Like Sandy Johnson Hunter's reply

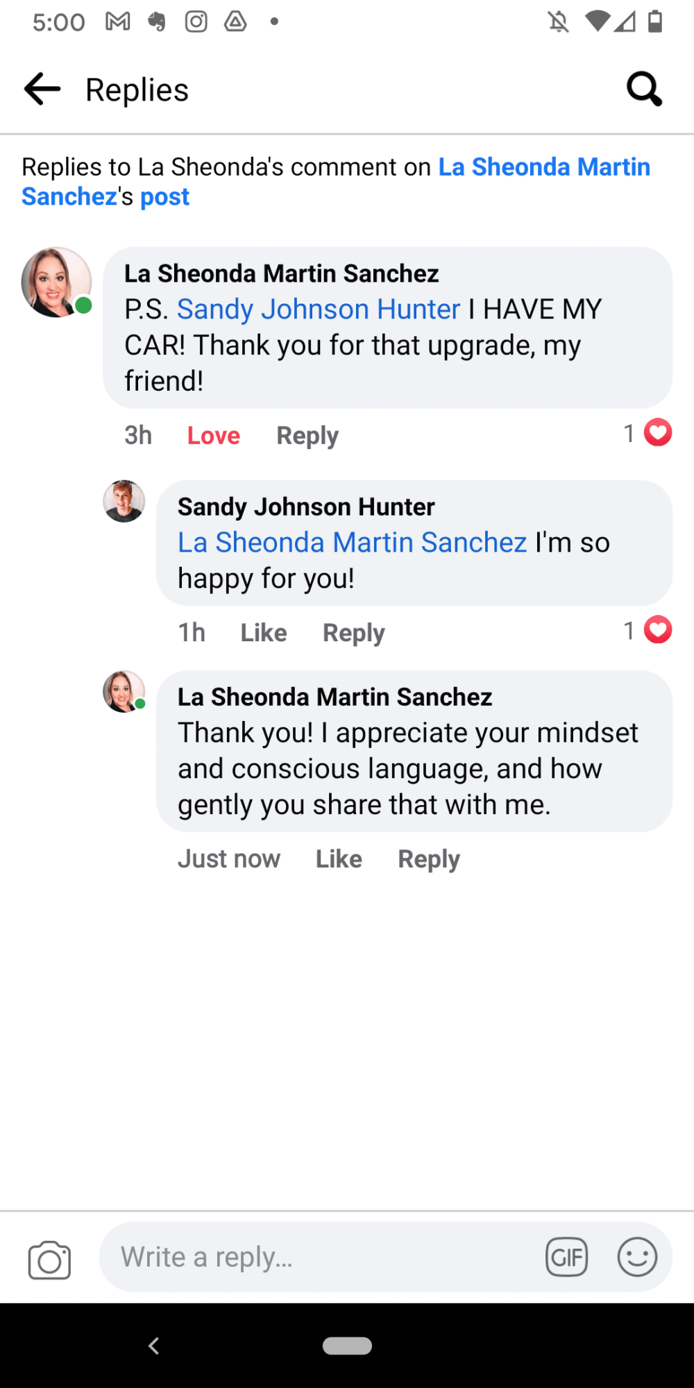(x=264, y=633)
